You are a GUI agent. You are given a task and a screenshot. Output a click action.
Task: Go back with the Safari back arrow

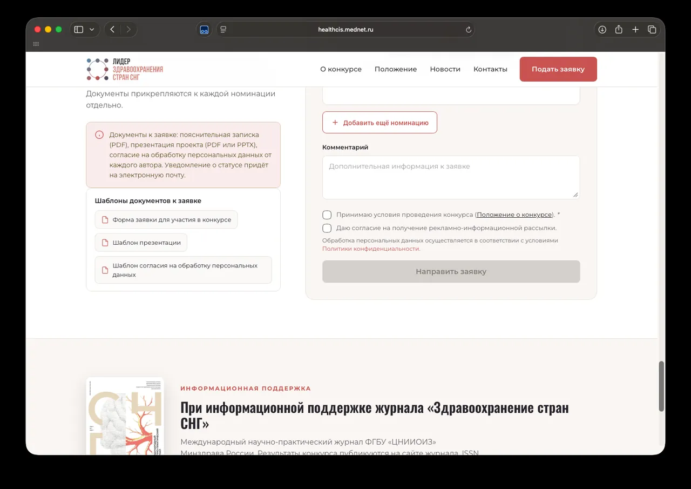point(112,29)
